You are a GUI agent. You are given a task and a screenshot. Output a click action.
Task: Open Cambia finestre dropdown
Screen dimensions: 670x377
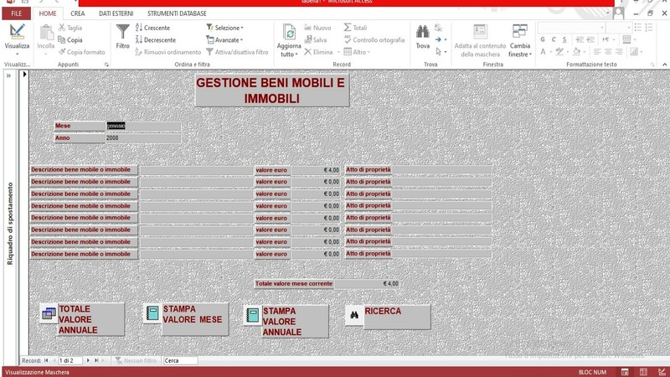pyautogui.click(x=520, y=41)
